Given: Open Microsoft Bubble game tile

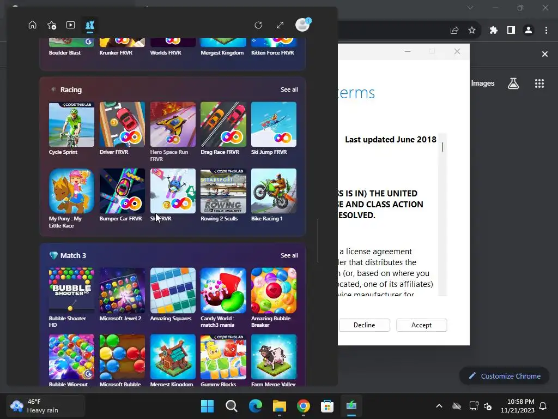Looking at the screenshot, I should point(122,357).
